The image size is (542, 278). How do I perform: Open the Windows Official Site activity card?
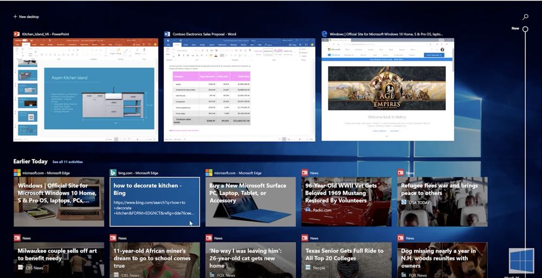point(59,202)
